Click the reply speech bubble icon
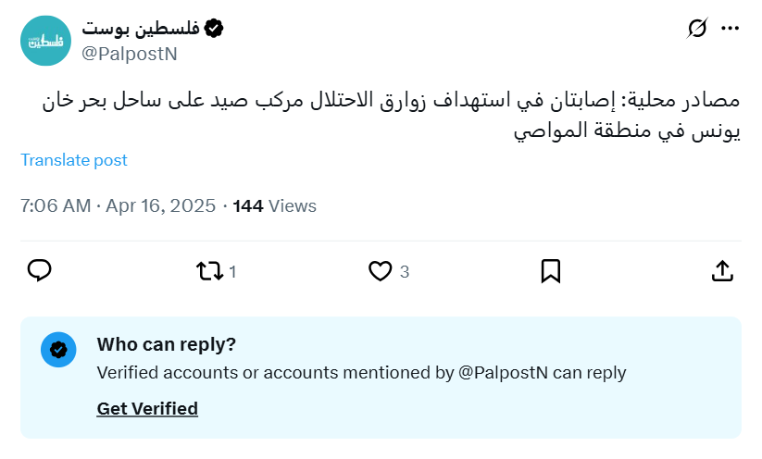Screen dimensions: 762x459 [39, 270]
